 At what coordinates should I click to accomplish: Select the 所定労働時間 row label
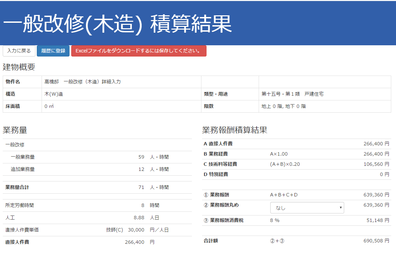[x=19, y=205]
